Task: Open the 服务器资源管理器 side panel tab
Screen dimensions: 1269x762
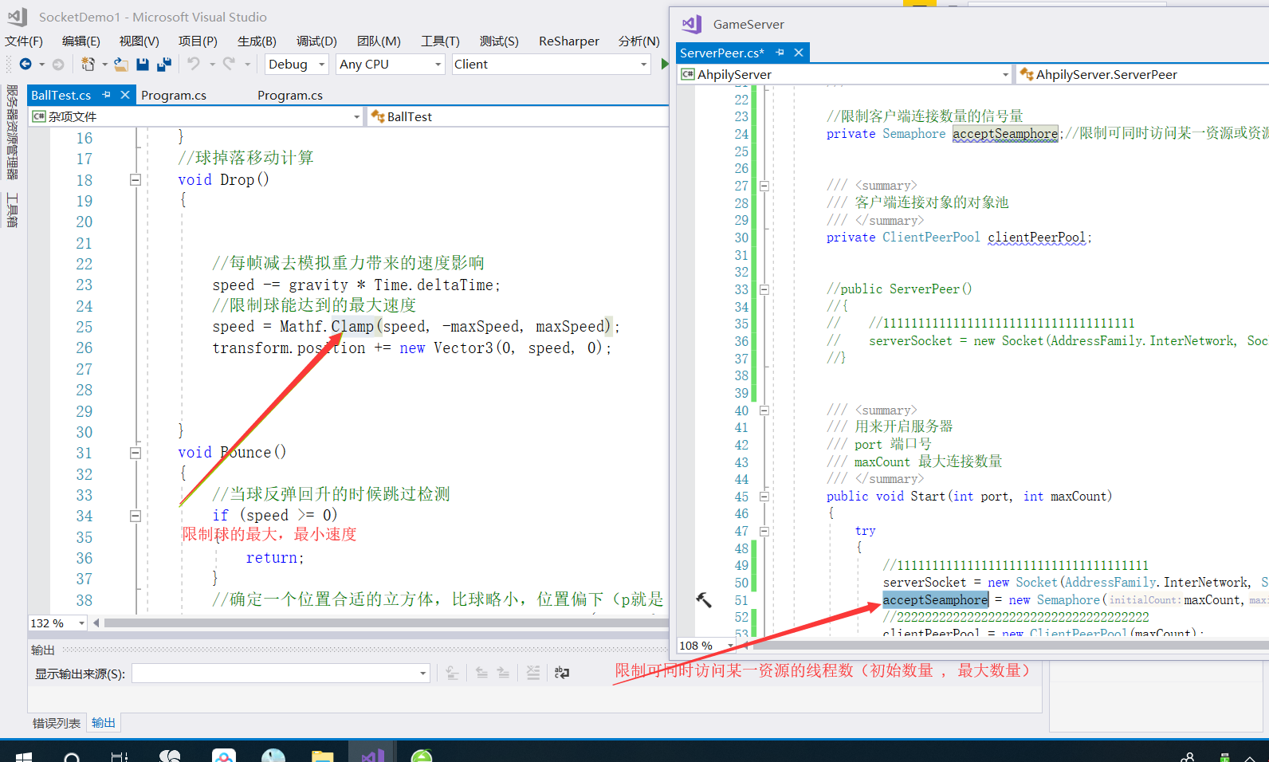Action: click(x=12, y=132)
